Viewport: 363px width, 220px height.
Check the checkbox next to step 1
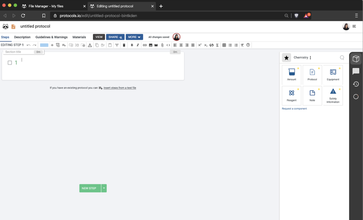coord(10,63)
